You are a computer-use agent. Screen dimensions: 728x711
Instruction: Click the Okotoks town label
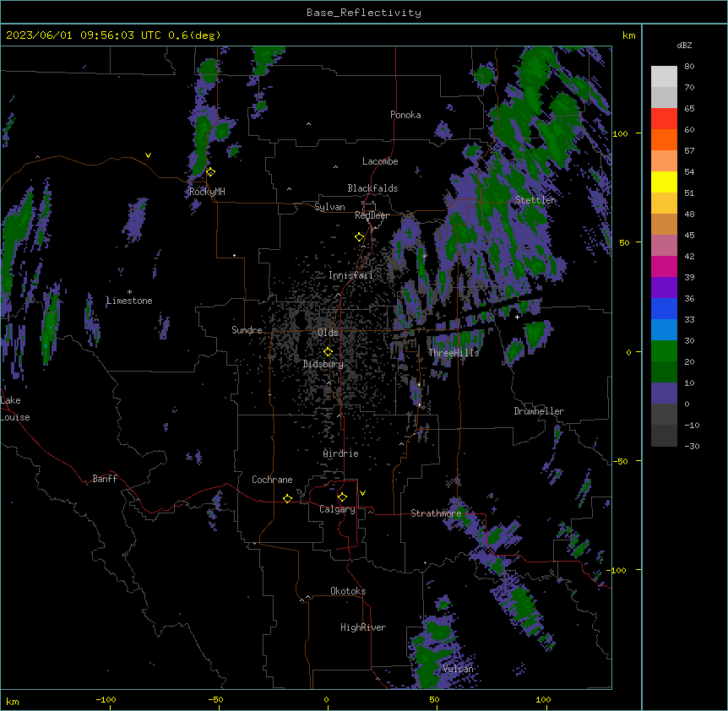348,591
